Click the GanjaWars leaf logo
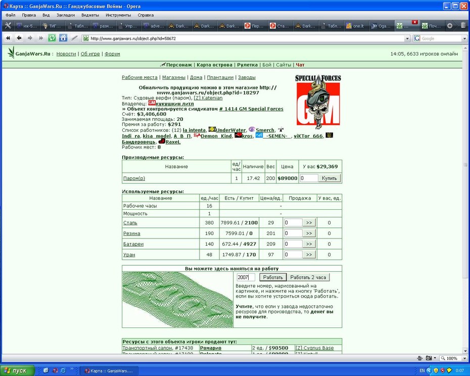This screenshot has height=376, width=470. 11,52
